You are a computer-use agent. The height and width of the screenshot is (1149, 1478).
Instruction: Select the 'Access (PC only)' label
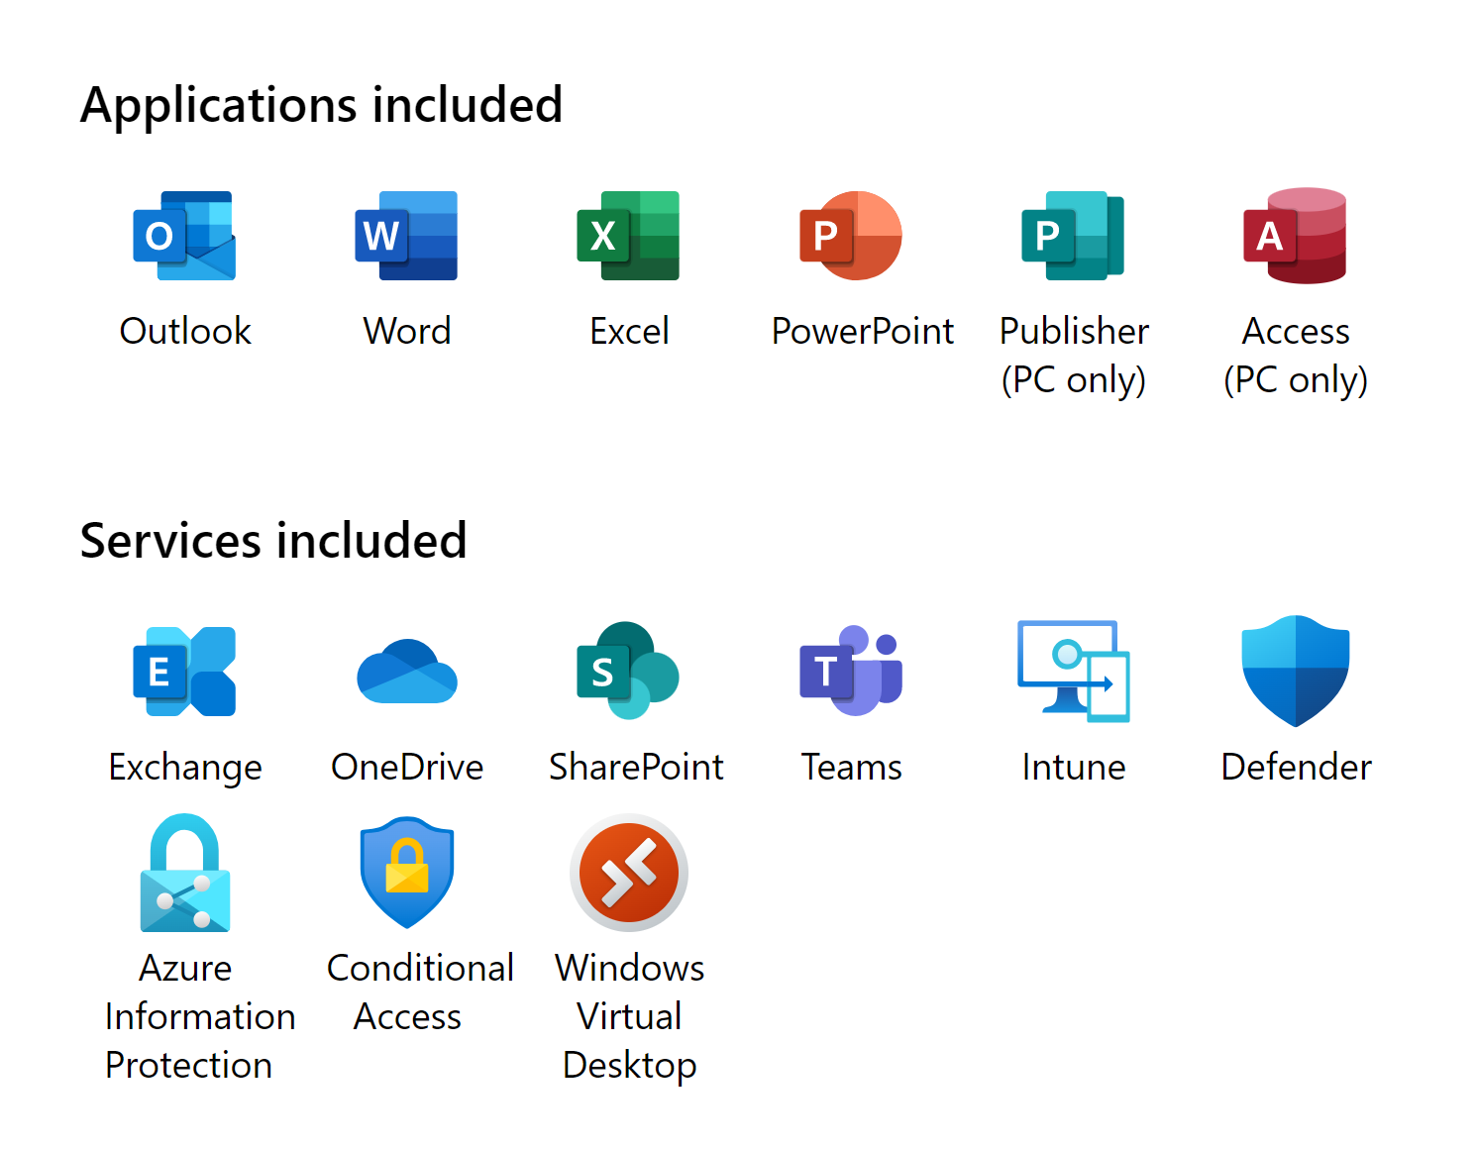tap(1296, 356)
